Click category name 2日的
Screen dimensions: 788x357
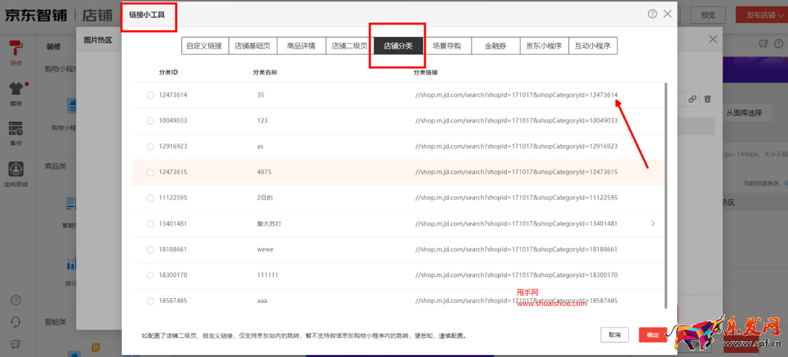[x=265, y=197]
